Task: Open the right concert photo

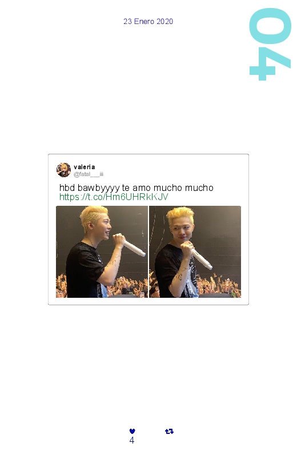Action: click(195, 252)
